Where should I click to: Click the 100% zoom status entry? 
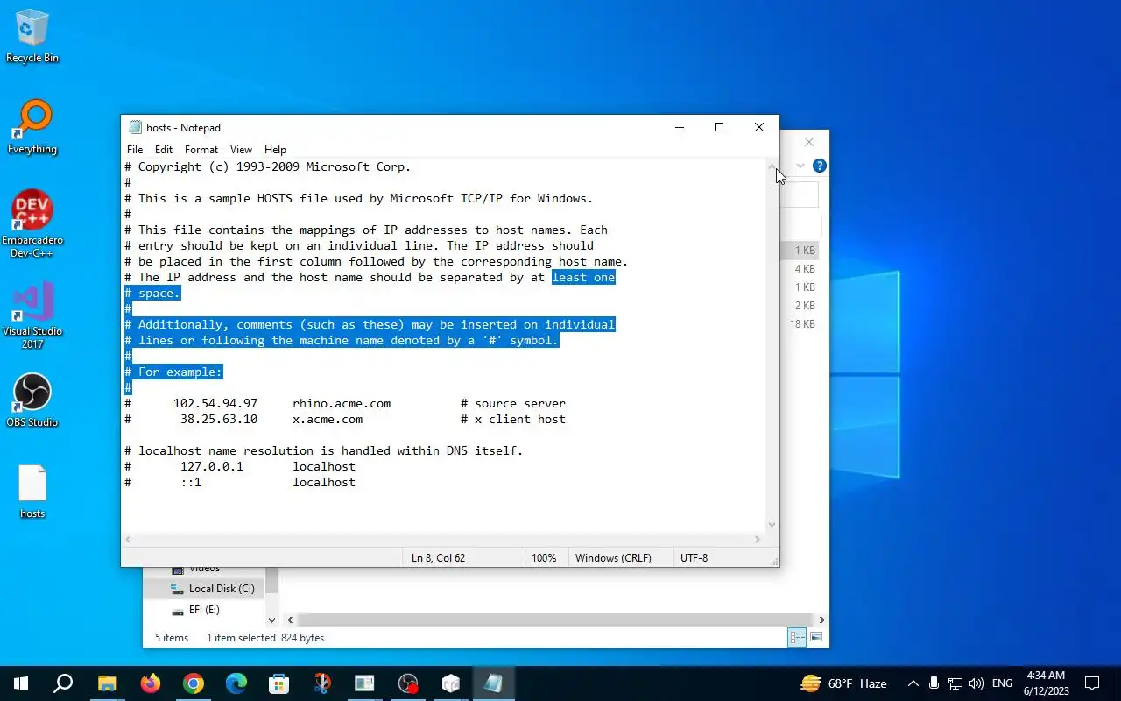point(543,558)
